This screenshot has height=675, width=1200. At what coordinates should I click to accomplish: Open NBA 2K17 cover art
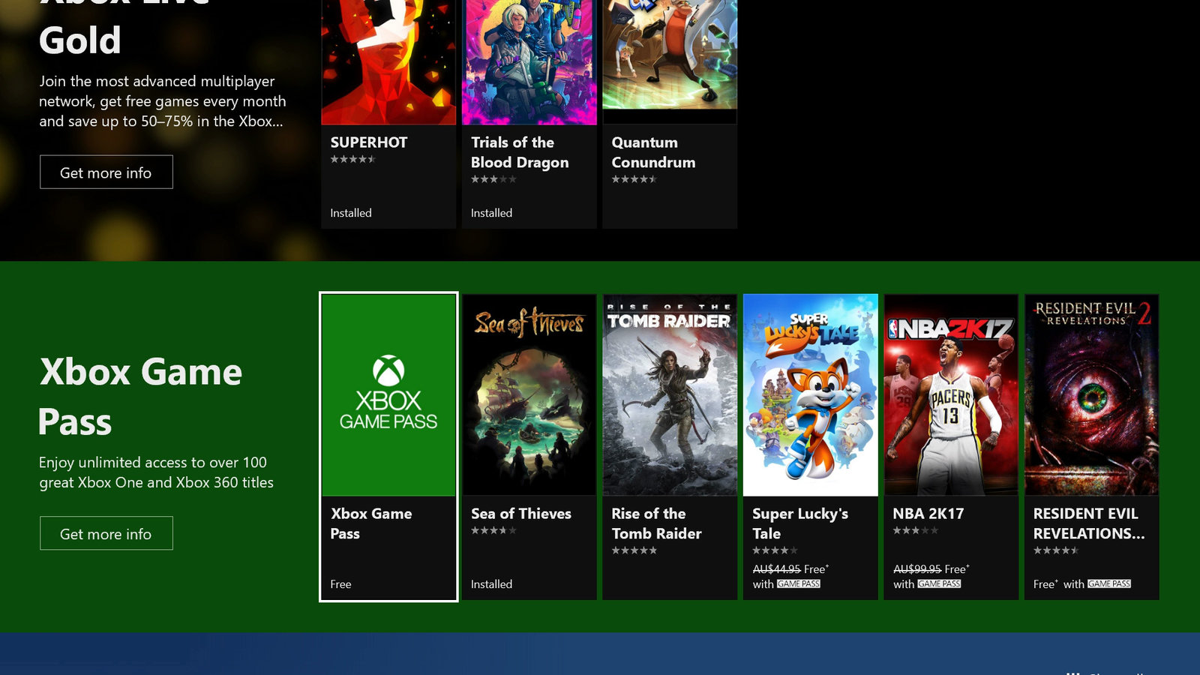click(x=951, y=395)
